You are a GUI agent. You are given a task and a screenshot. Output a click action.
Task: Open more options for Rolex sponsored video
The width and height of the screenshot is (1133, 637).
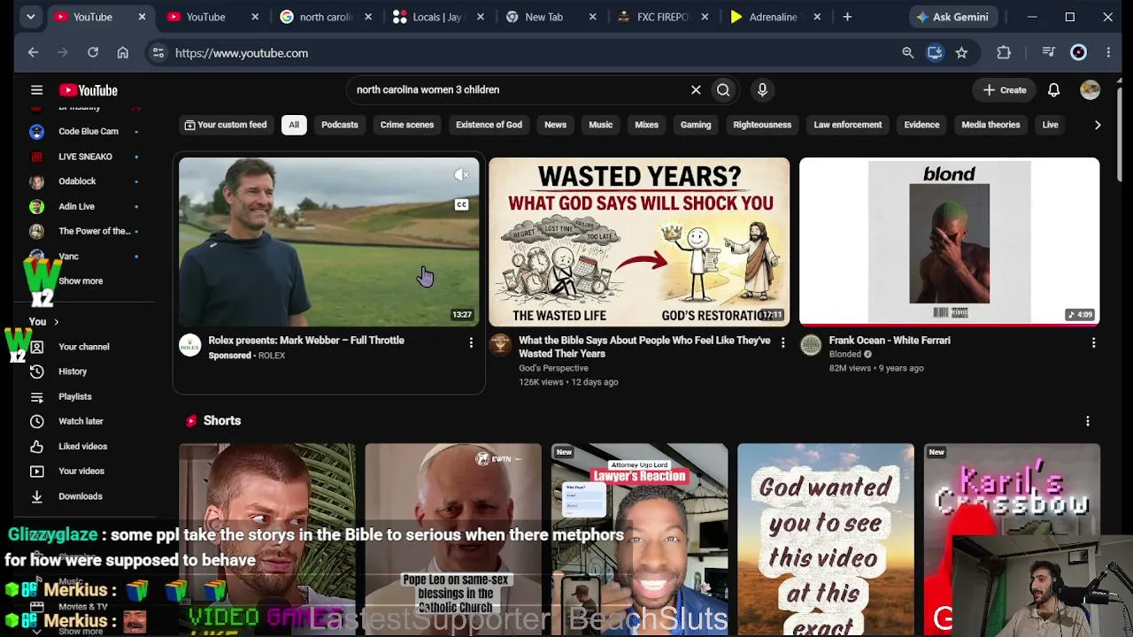pyautogui.click(x=471, y=342)
